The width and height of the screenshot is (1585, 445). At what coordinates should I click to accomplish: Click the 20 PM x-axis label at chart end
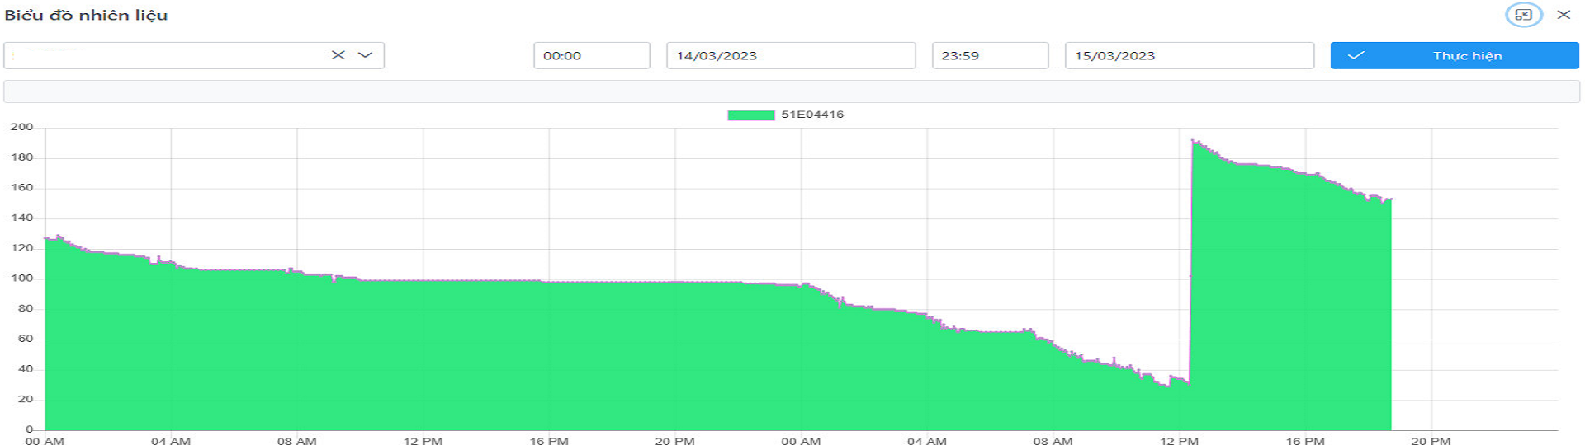point(1431,441)
